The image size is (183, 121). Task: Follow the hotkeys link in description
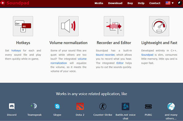[x=16, y=51]
